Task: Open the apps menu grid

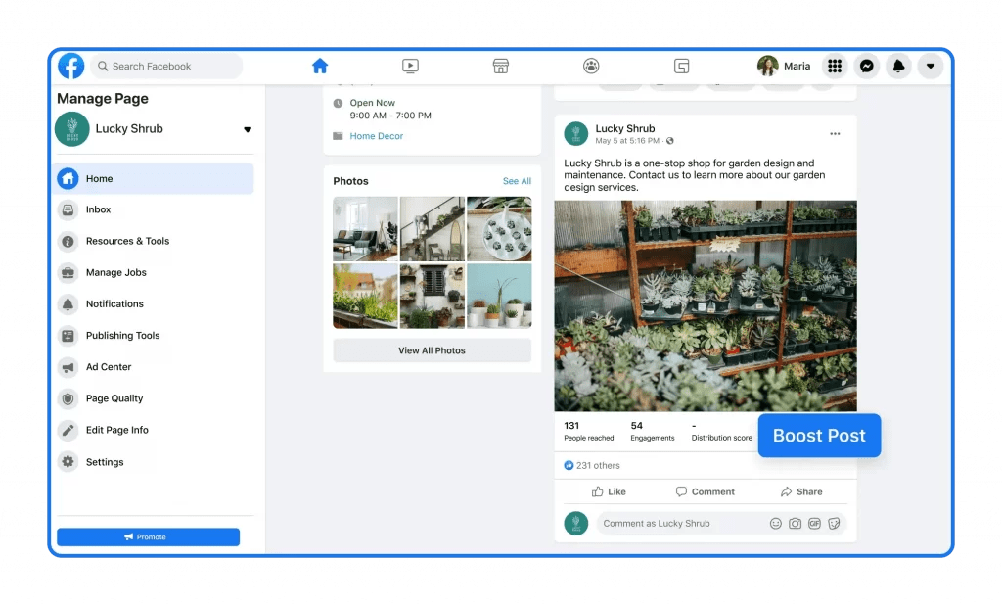Action: (835, 66)
